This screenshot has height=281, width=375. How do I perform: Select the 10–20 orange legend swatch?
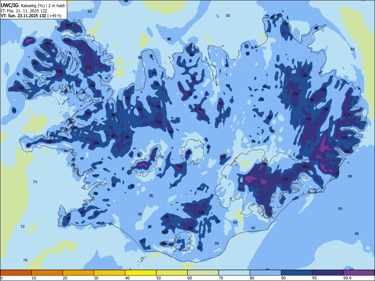click(x=47, y=273)
